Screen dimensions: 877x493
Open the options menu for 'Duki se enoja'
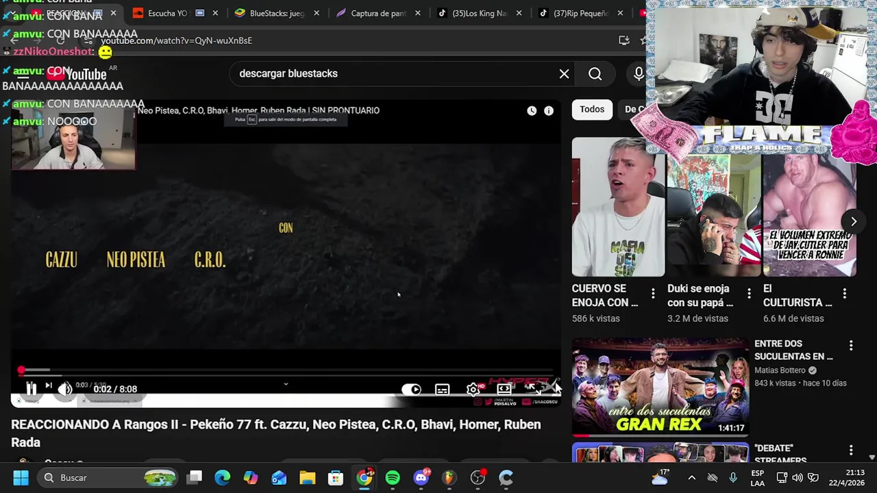[x=749, y=294]
